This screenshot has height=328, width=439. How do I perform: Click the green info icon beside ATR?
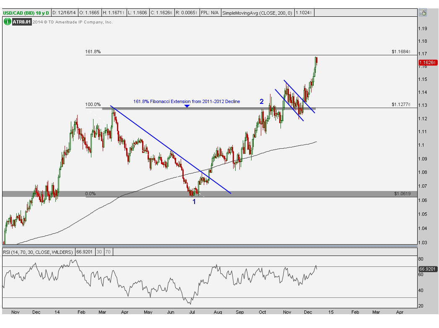pos(7,22)
